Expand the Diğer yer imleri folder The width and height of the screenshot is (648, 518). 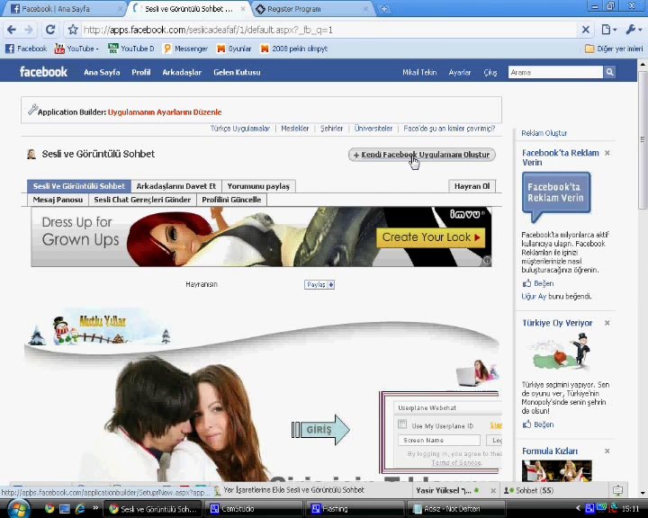(x=614, y=49)
